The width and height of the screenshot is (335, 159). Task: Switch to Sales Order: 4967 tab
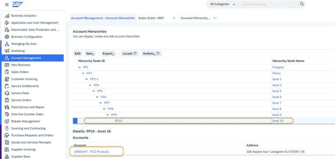click(151, 18)
